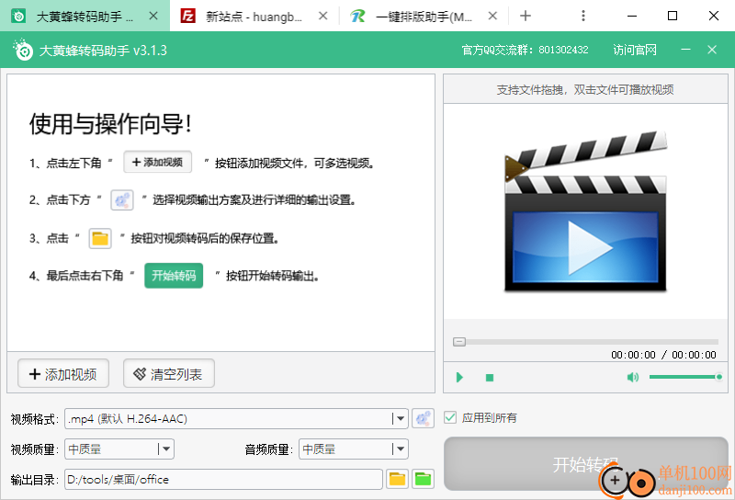The image size is (735, 500).
Task: Adjust the volume slider
Action: click(685, 377)
